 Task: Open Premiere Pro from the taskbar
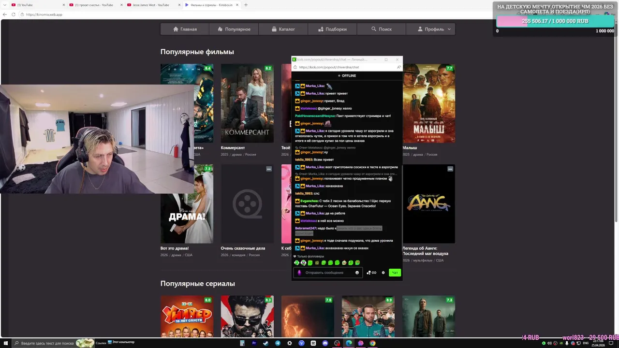[254, 343]
